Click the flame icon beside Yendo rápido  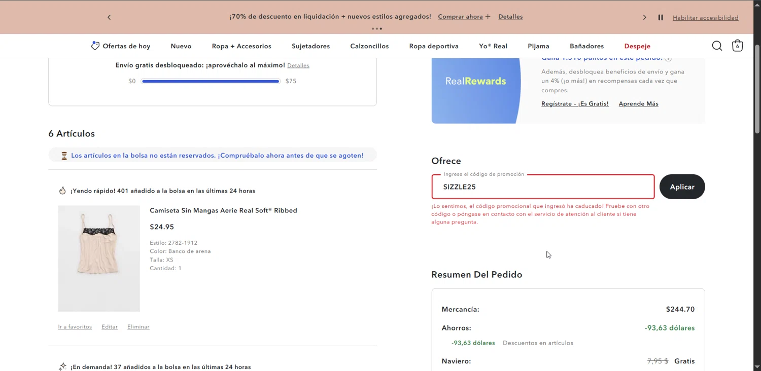click(62, 191)
